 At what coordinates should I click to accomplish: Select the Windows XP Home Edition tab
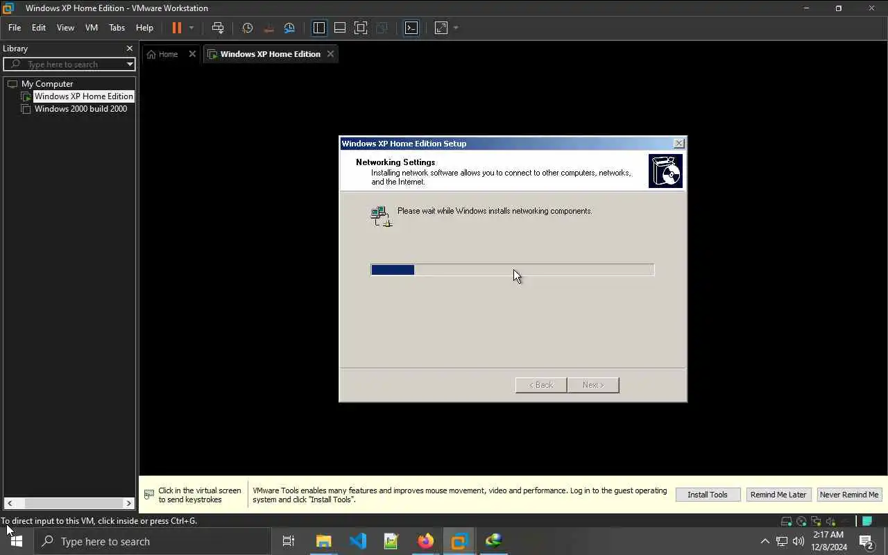[270, 54]
